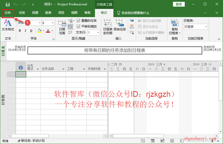Screen dimensions: 223x144
Task: Collapse the ribbon with chevron
Action: tap(219, 39)
